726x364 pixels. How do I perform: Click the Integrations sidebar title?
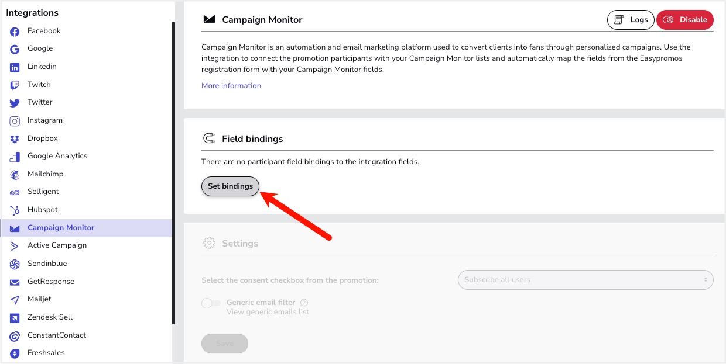[x=32, y=13]
